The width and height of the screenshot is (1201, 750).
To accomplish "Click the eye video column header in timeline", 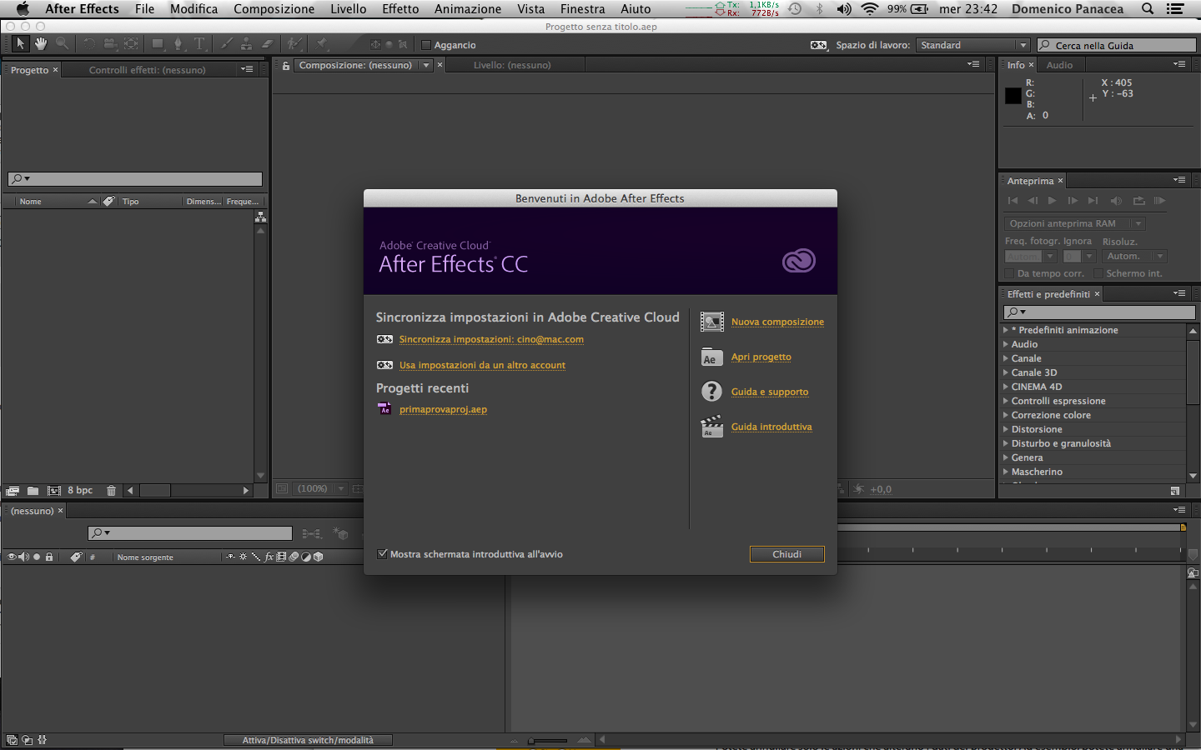I will [12, 557].
